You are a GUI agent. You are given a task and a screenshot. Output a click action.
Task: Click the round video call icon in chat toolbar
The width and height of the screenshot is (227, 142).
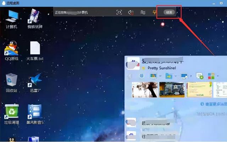pyautogui.click(x=142, y=76)
